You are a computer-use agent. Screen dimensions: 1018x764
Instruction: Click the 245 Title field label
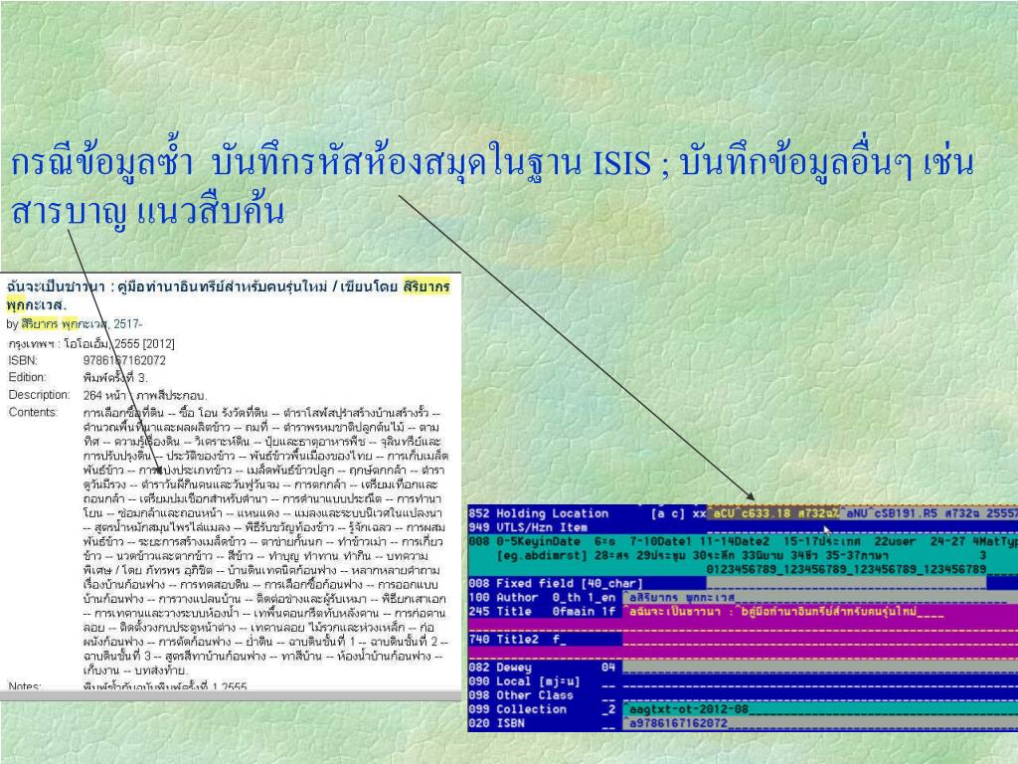[x=499, y=612]
